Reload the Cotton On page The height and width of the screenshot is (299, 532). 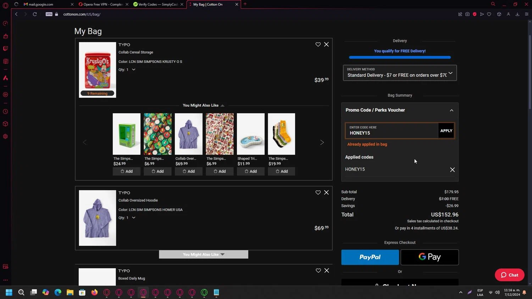click(35, 14)
